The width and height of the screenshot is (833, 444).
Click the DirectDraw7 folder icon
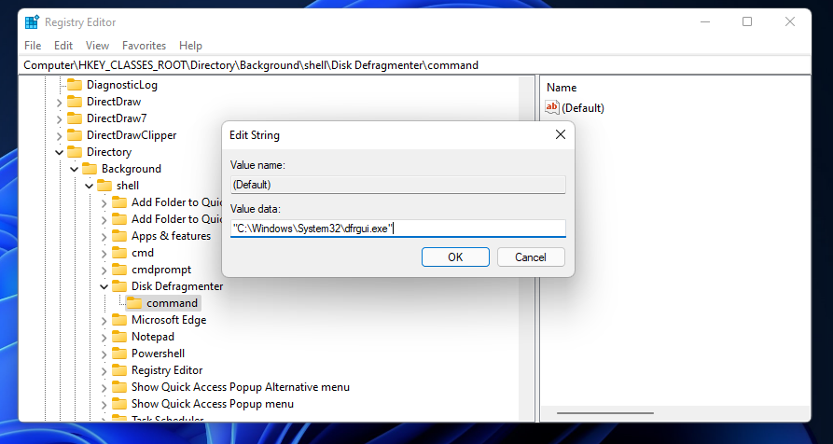[75, 118]
